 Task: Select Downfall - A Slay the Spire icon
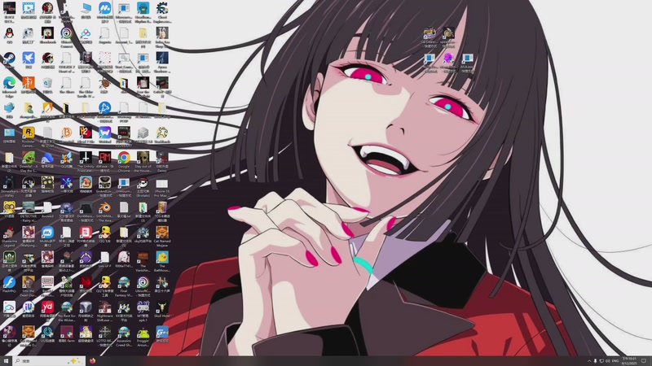pyautogui.click(x=29, y=158)
